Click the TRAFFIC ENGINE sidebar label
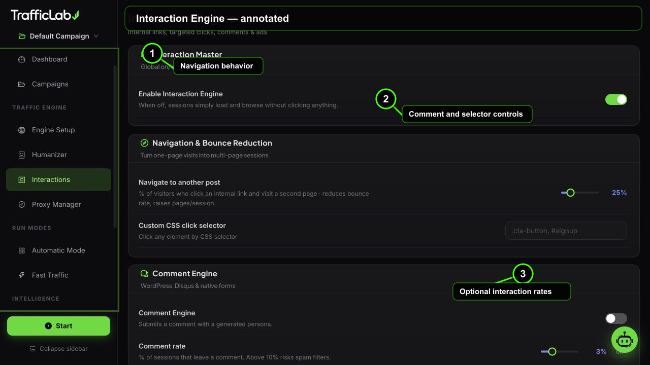 coord(40,107)
